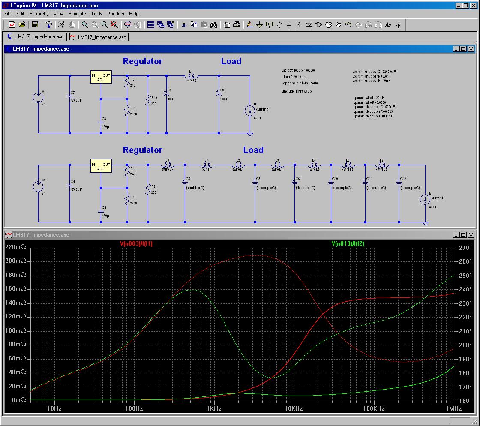
Task: Open the Tools menu
Action: (x=96, y=14)
